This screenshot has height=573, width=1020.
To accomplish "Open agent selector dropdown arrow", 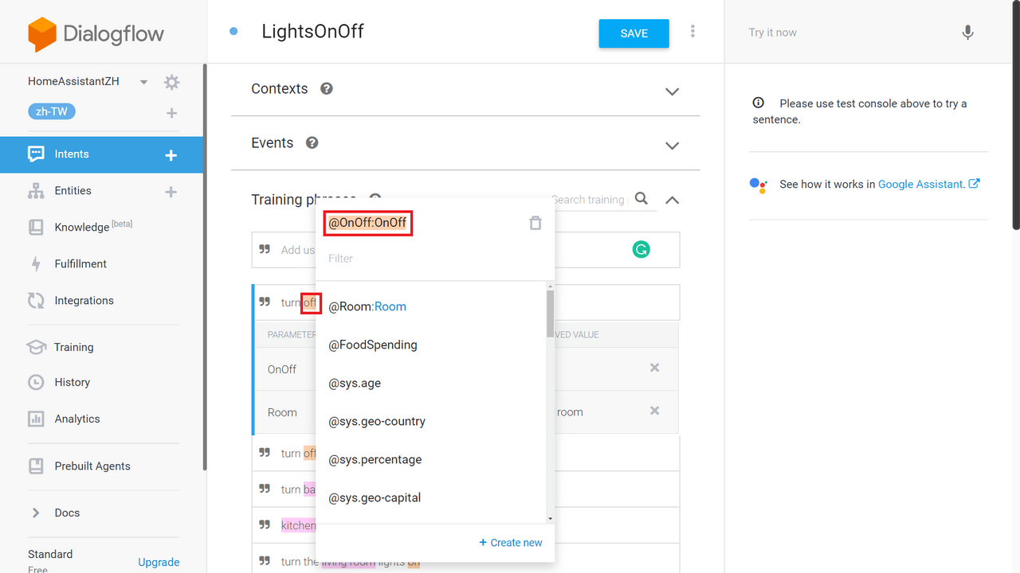I will coord(143,82).
